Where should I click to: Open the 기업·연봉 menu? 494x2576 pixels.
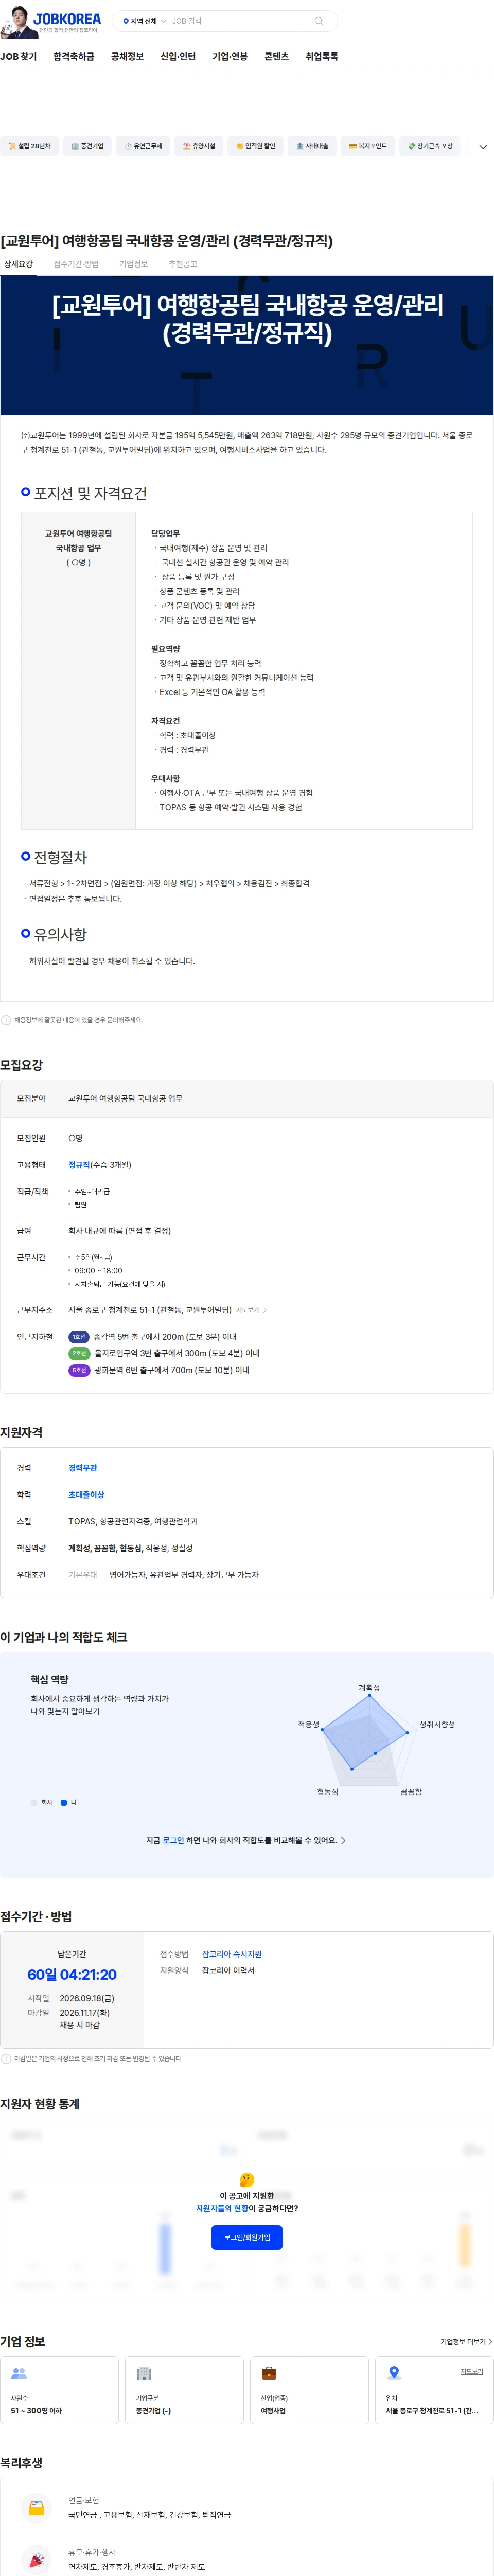point(230,57)
